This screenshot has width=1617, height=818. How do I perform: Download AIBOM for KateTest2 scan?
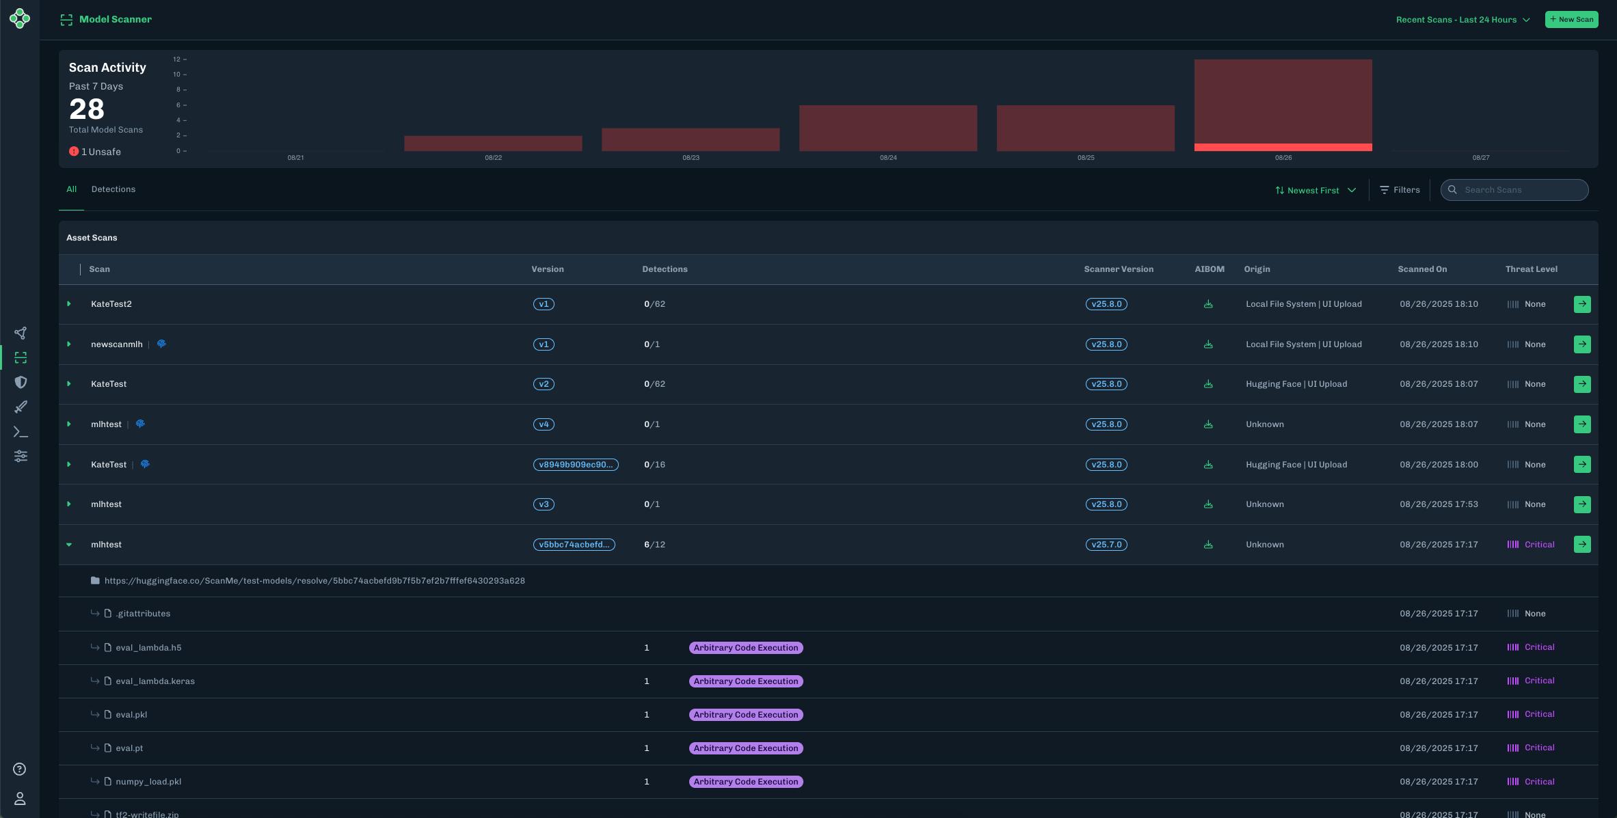click(x=1208, y=304)
